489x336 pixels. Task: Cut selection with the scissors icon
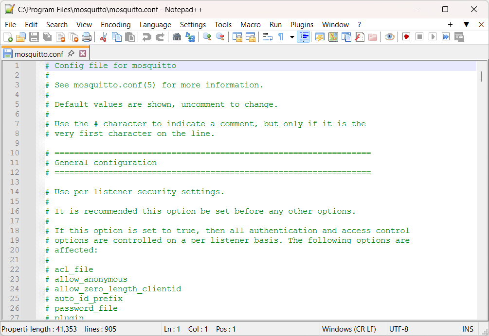click(x=103, y=37)
